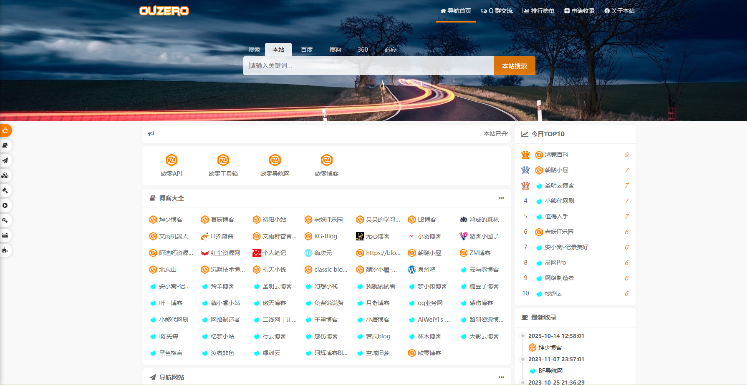This screenshot has width=747, height=385.
Task: Open 申请收录 in top navigation
Action: pos(579,11)
